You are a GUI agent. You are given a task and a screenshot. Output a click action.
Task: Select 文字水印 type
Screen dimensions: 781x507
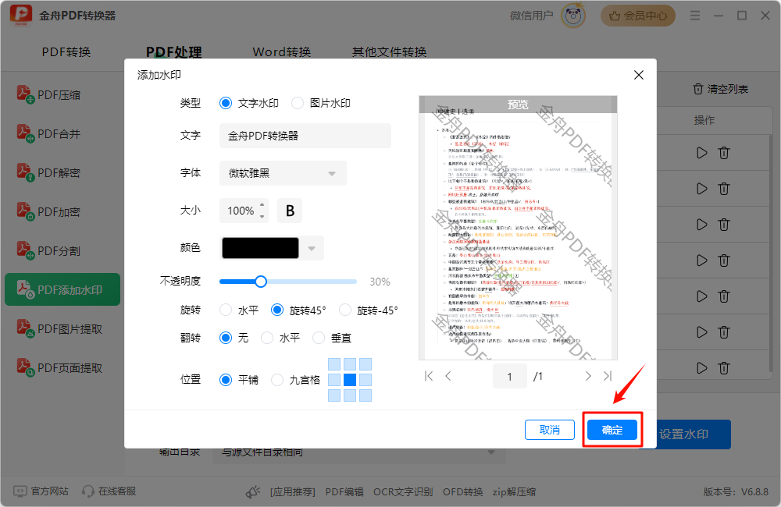[x=249, y=103]
